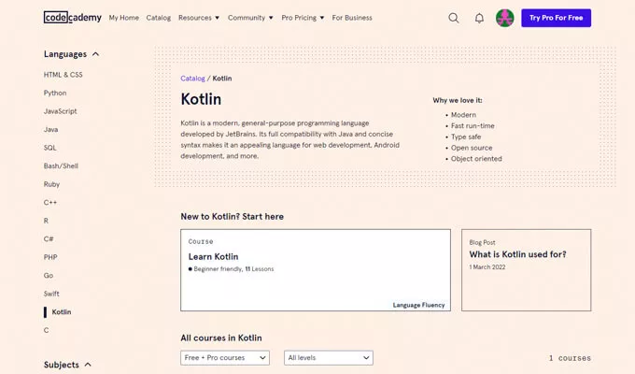
Task: Click the Catalog breadcrumb link
Action: click(192, 79)
